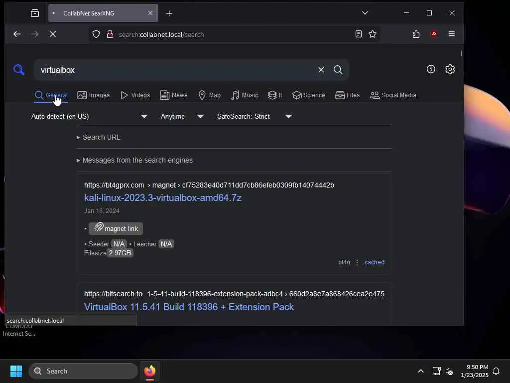Switch to Files category
Screen dimensions: 510x383
pos(347,95)
